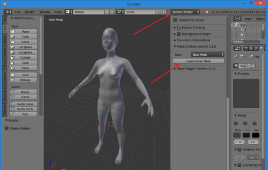Click the Blender logo icon beside version info
268x170 pixels.
pyautogui.click(x=207, y=12)
